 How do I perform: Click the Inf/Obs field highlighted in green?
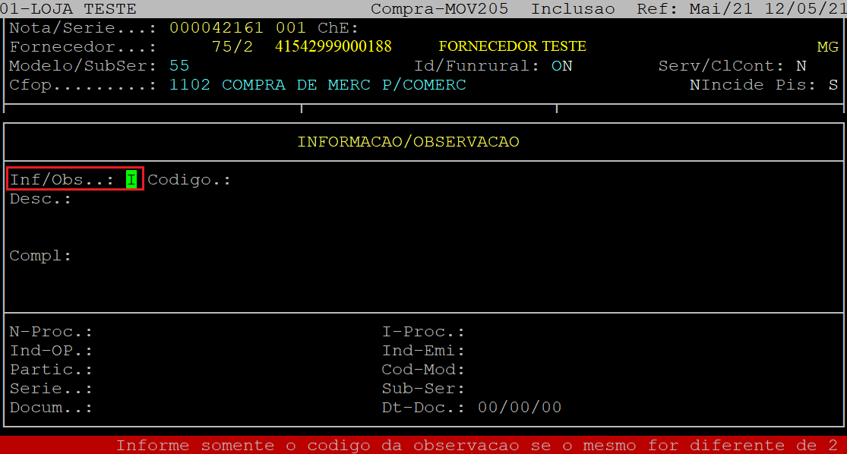point(131,180)
